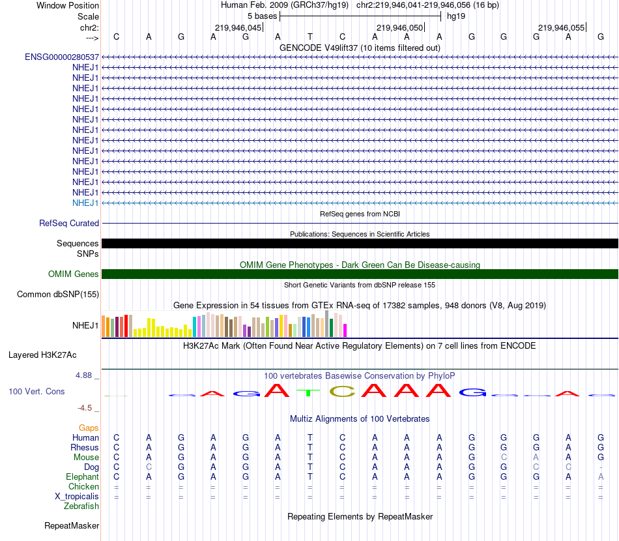619x541 pixels.
Task: Click the ---> sequence direction arrow
Action: (92, 38)
